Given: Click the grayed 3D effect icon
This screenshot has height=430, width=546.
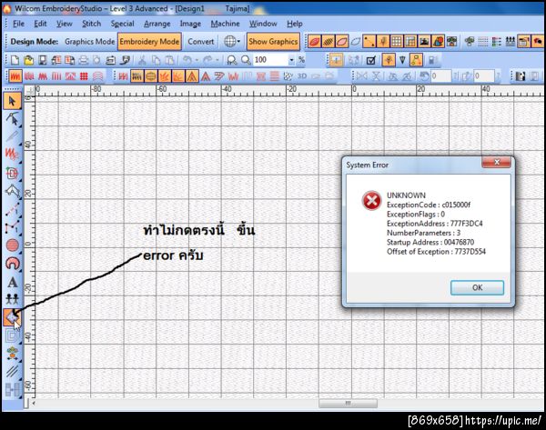Looking at the screenshot, I should pyautogui.click(x=302, y=76).
